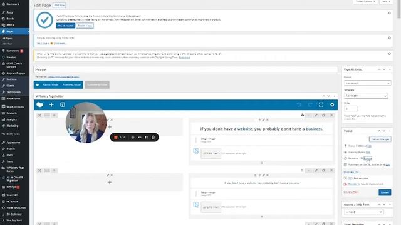Click Add Element plus in WPBakery toolbar
This screenshot has width=401, height=225.
pos(51,104)
